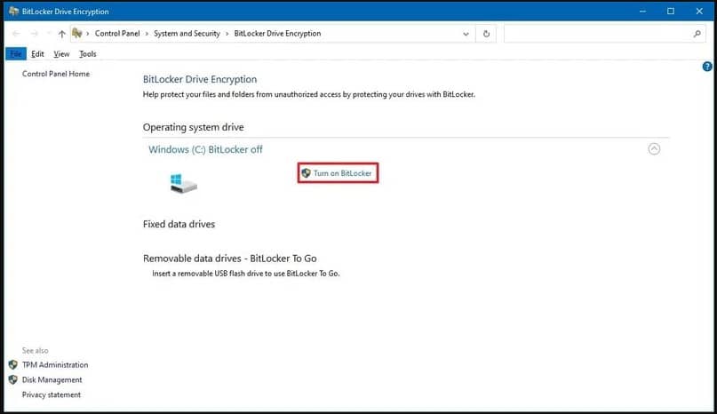717x414 pixels.
Task: Collapse the Windows (C:) drive section chevron
Action: coord(654,148)
